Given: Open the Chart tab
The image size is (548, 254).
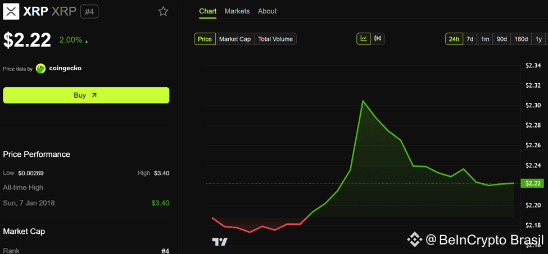Looking at the screenshot, I should pyautogui.click(x=207, y=11).
